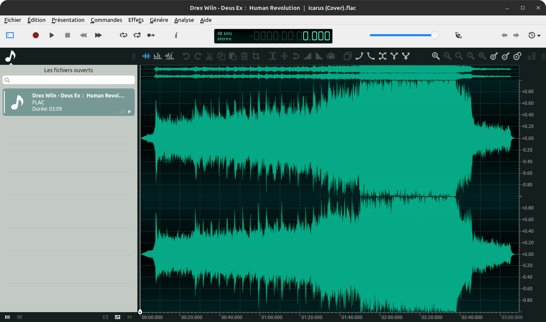Start recording with the red record button
Viewport: 546px width, 322px height.
click(x=36, y=35)
